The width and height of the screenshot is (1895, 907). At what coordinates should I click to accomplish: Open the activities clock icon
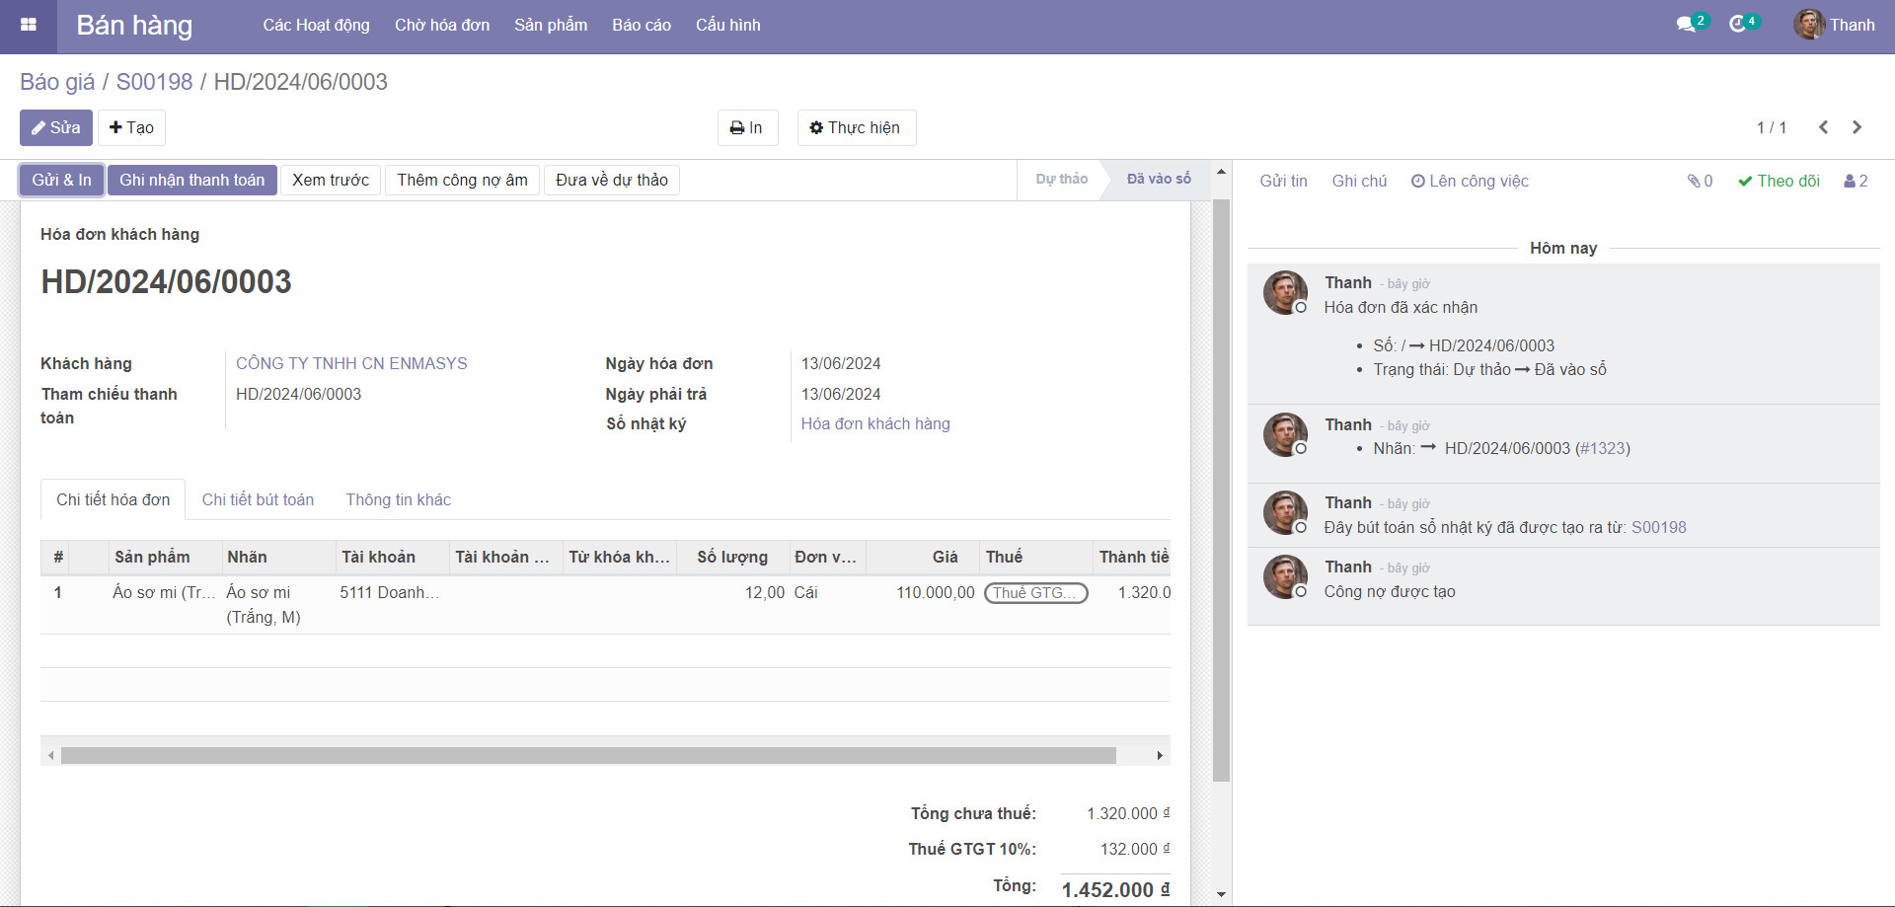coord(1738,25)
